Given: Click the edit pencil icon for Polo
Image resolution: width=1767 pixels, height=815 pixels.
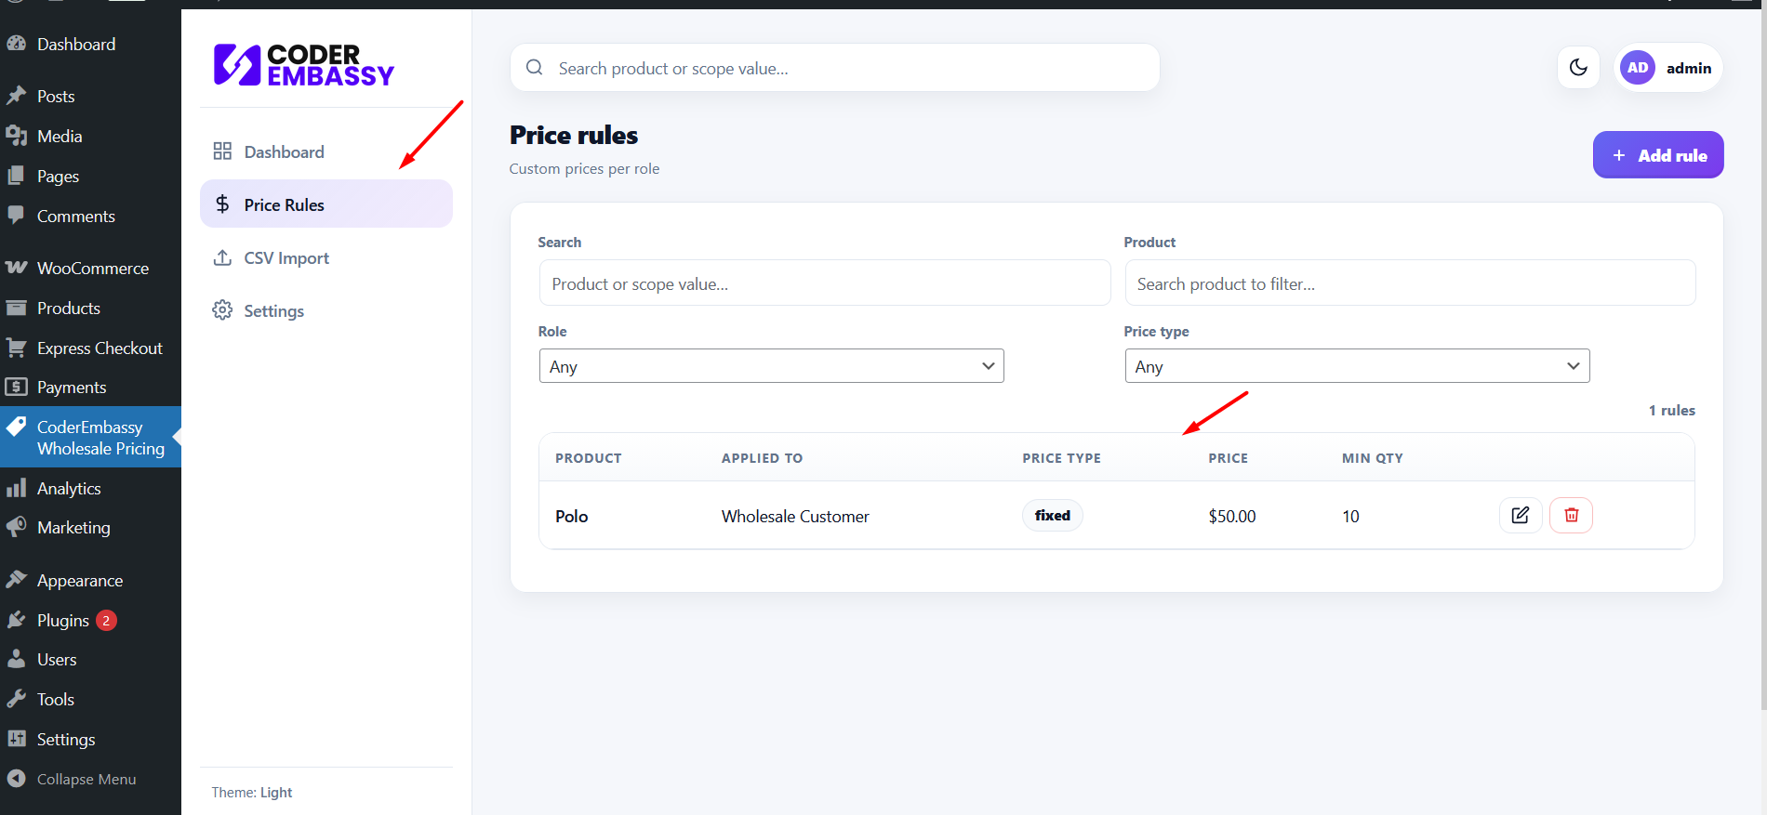Looking at the screenshot, I should click(1521, 515).
